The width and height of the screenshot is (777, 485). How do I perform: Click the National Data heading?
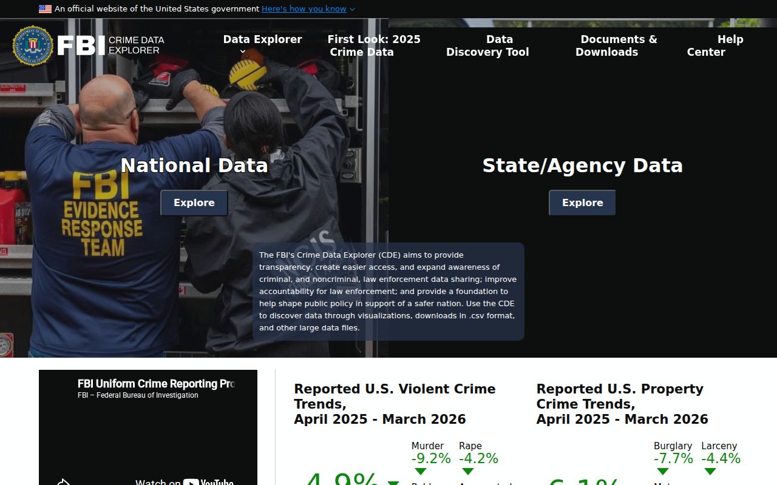click(x=194, y=166)
